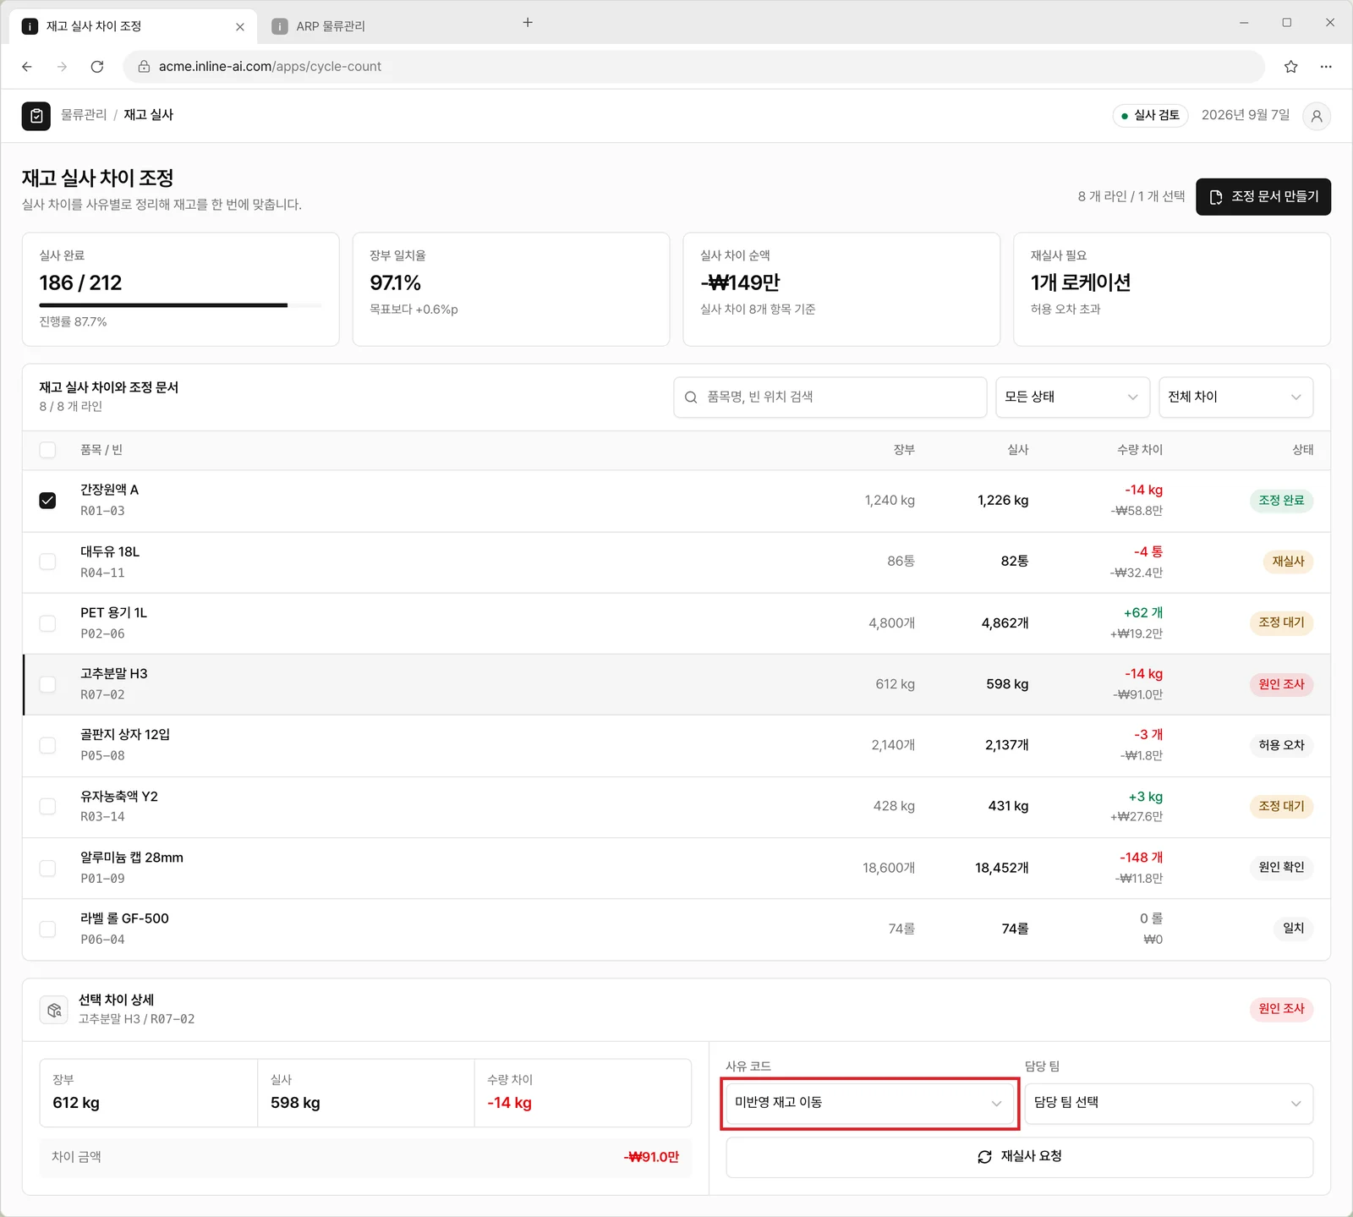
Task: Click the 조정 완료 badge on 간장원액 A
Action: (x=1281, y=501)
